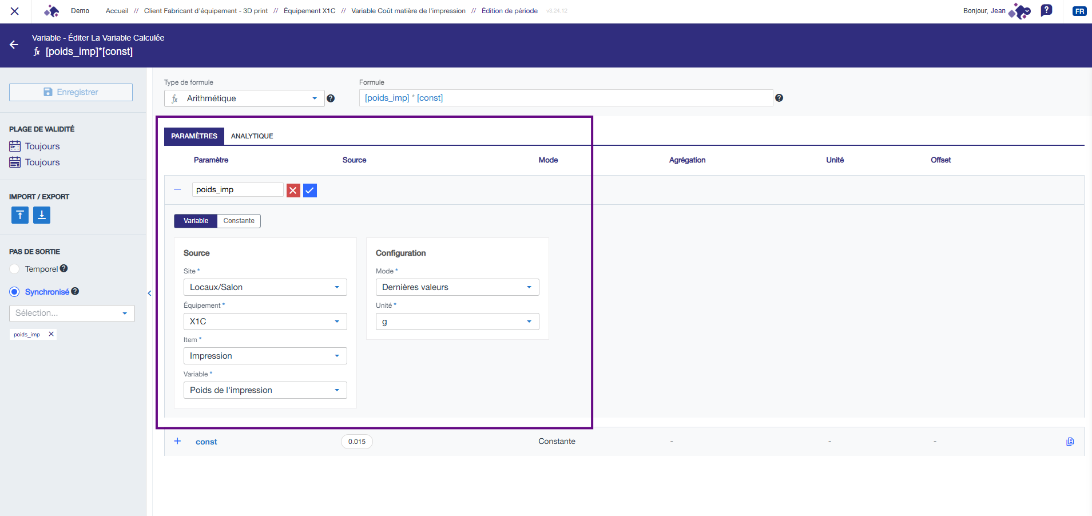Click second Toujours validity link
This screenshot has height=516, width=1092.
point(42,162)
